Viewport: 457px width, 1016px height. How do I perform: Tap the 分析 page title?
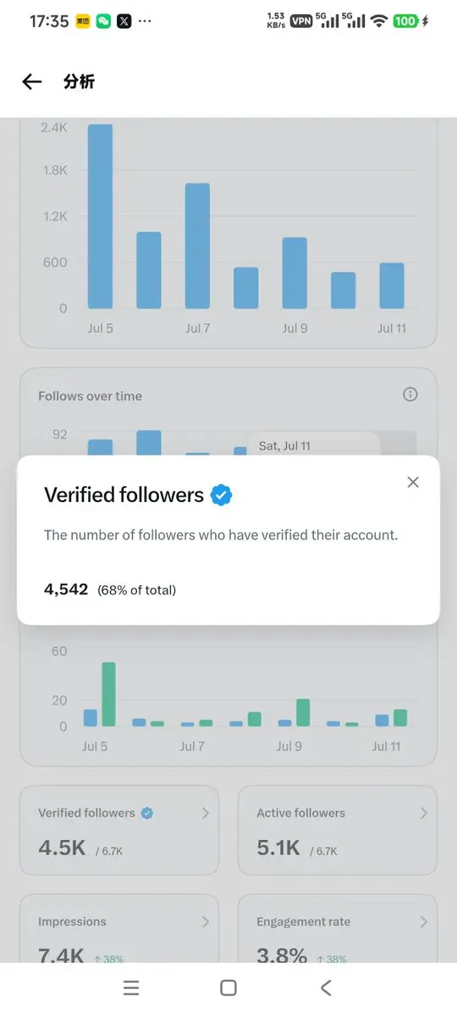[79, 81]
